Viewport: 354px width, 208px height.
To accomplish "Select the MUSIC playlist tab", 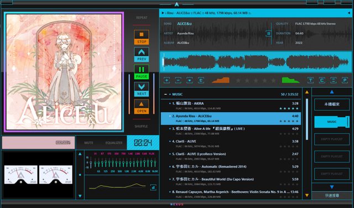I will (x=332, y=122).
